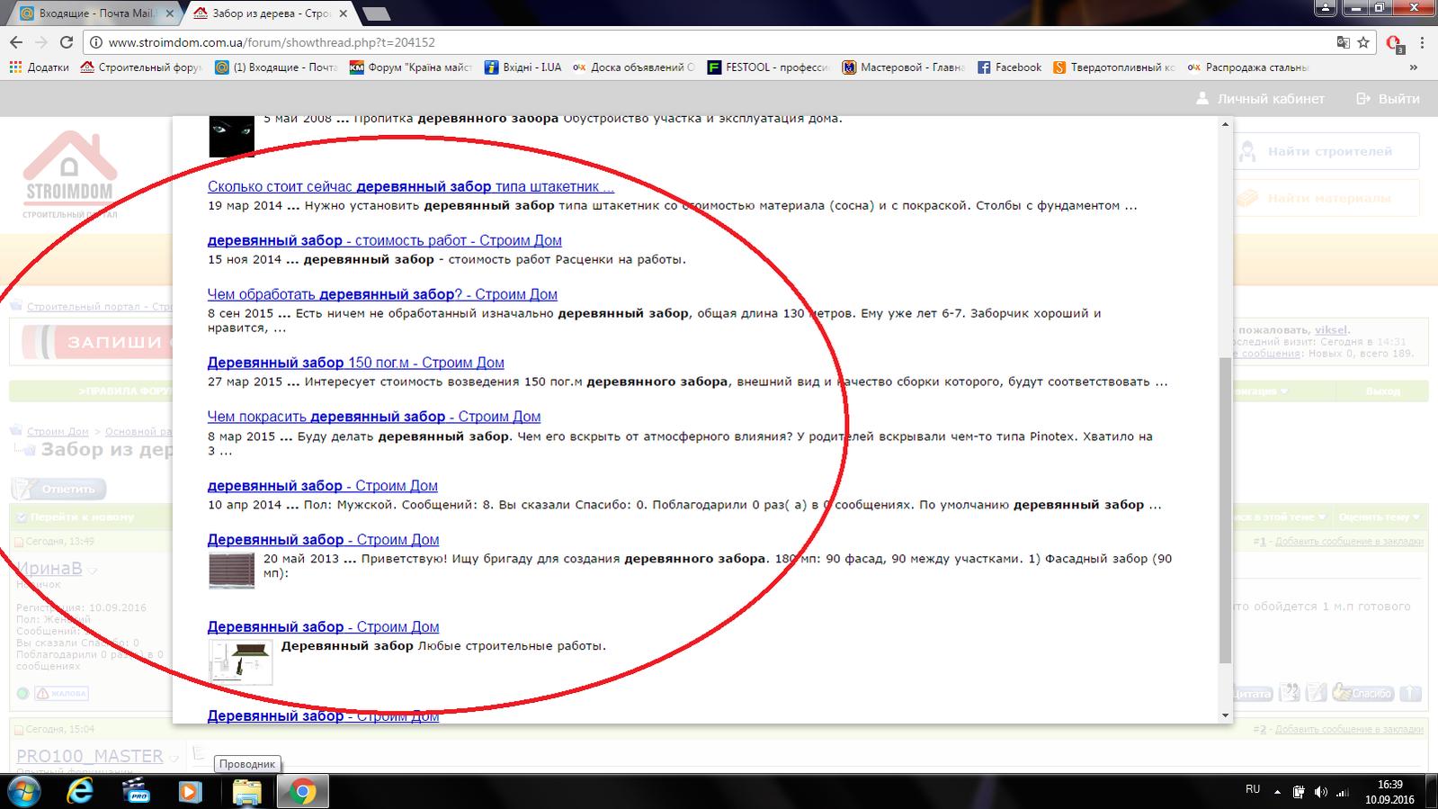Click the results scroll down arrow
Image resolution: width=1438 pixels, height=809 pixels.
(1225, 715)
